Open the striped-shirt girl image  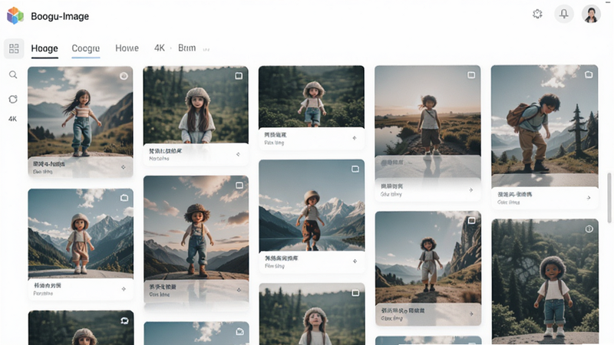click(81, 112)
